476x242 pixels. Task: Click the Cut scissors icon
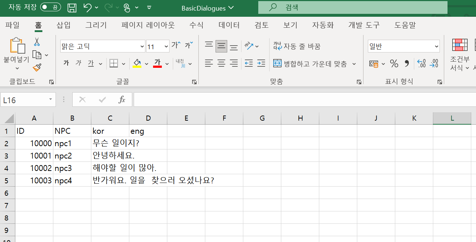37,42
